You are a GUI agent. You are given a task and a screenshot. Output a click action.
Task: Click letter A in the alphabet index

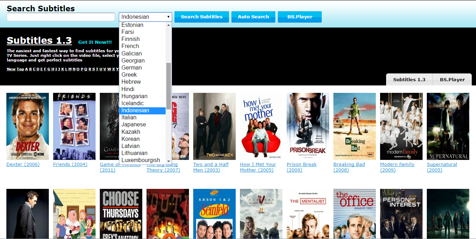click(26, 69)
